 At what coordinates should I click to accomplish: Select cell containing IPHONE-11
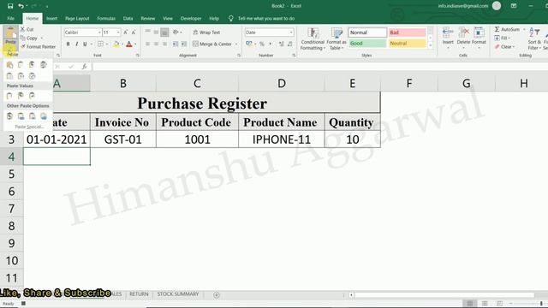pyautogui.click(x=282, y=139)
